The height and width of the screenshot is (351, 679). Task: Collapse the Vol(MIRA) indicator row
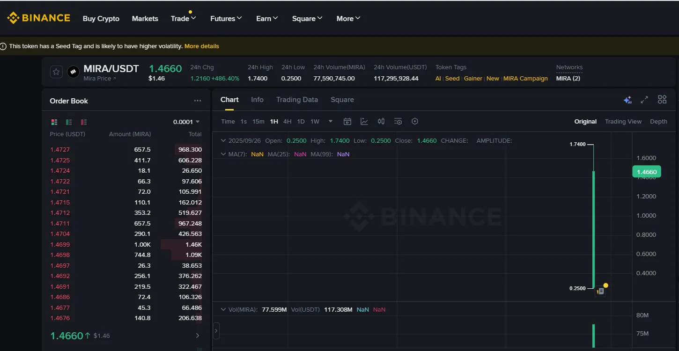[223, 309]
